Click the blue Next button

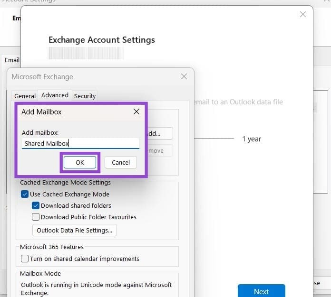click(261, 291)
